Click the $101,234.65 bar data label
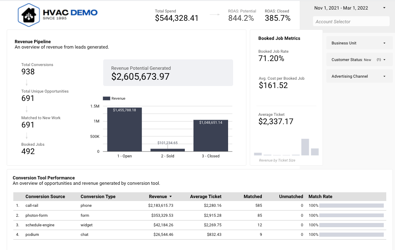This screenshot has width=395, height=250. pyautogui.click(x=167, y=143)
